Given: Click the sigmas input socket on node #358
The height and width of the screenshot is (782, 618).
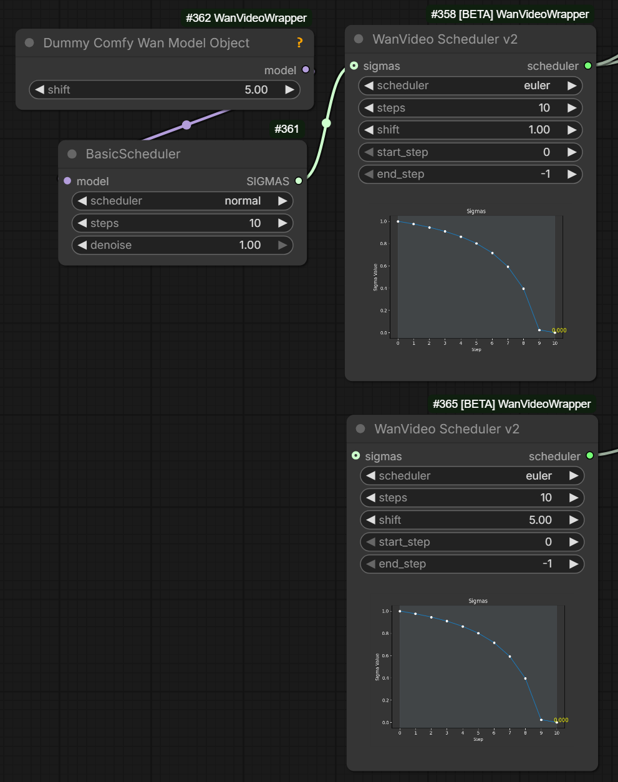Looking at the screenshot, I should click(x=355, y=65).
